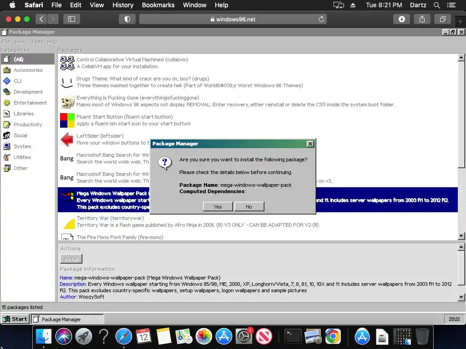Select the System computer icon

point(7,146)
